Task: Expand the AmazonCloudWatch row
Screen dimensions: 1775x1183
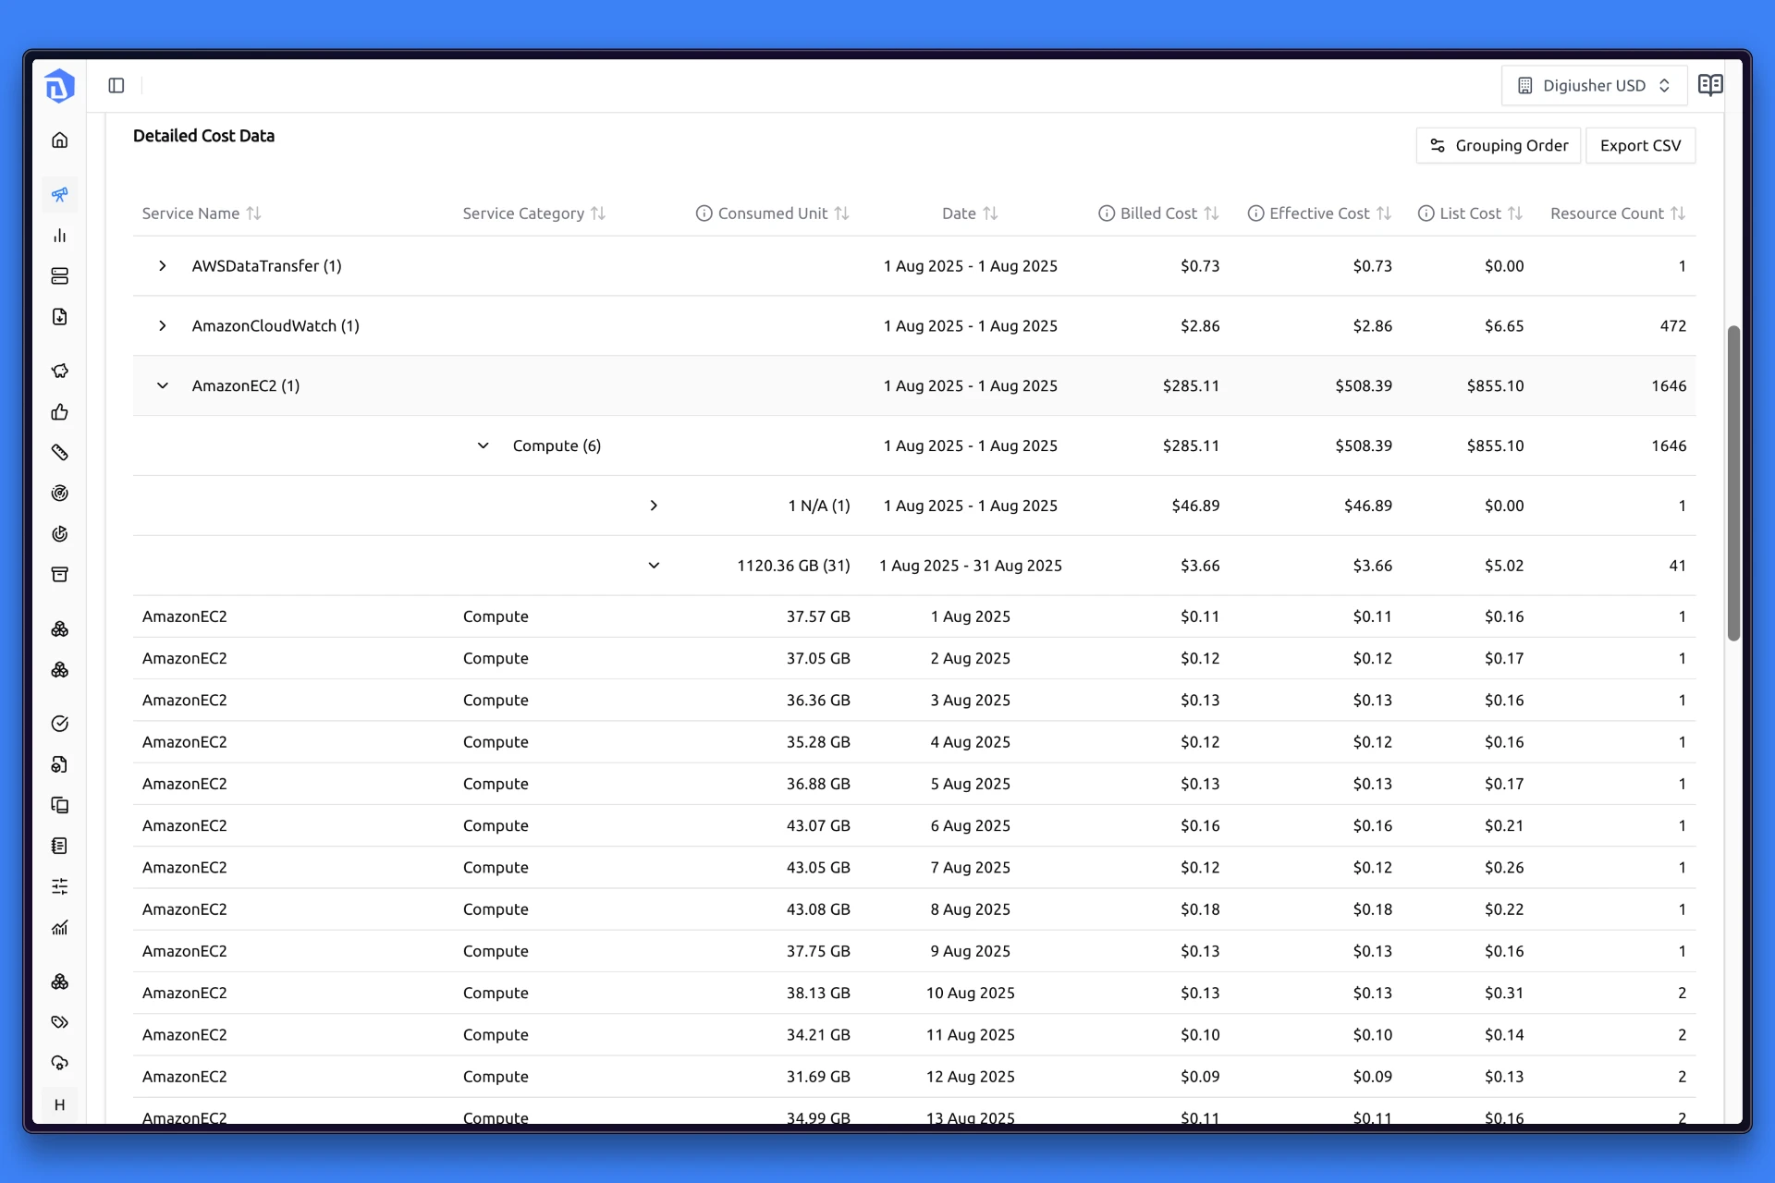Action: click(163, 326)
